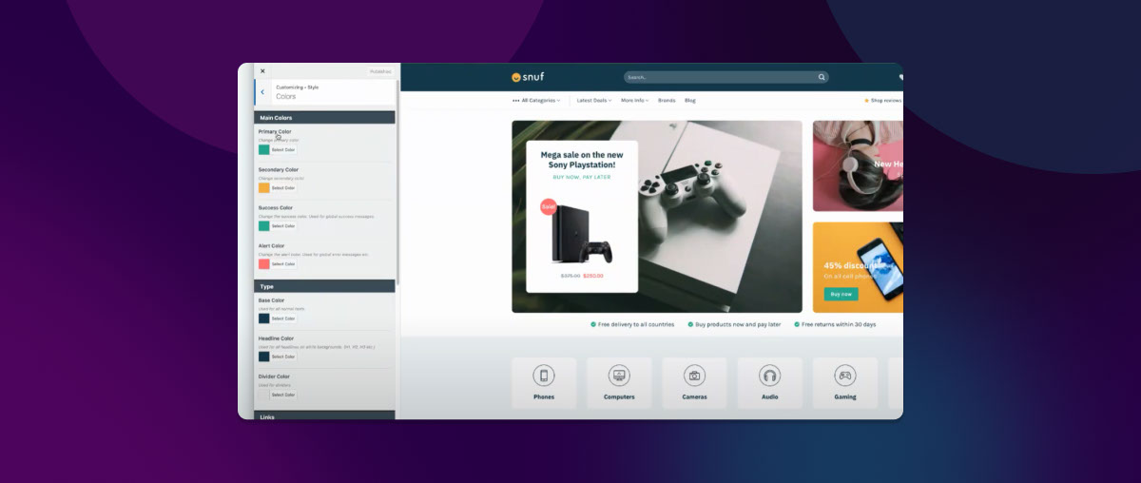This screenshot has width=1141, height=483.
Task: Click Select Color under Primary Color
Action: pos(283,149)
